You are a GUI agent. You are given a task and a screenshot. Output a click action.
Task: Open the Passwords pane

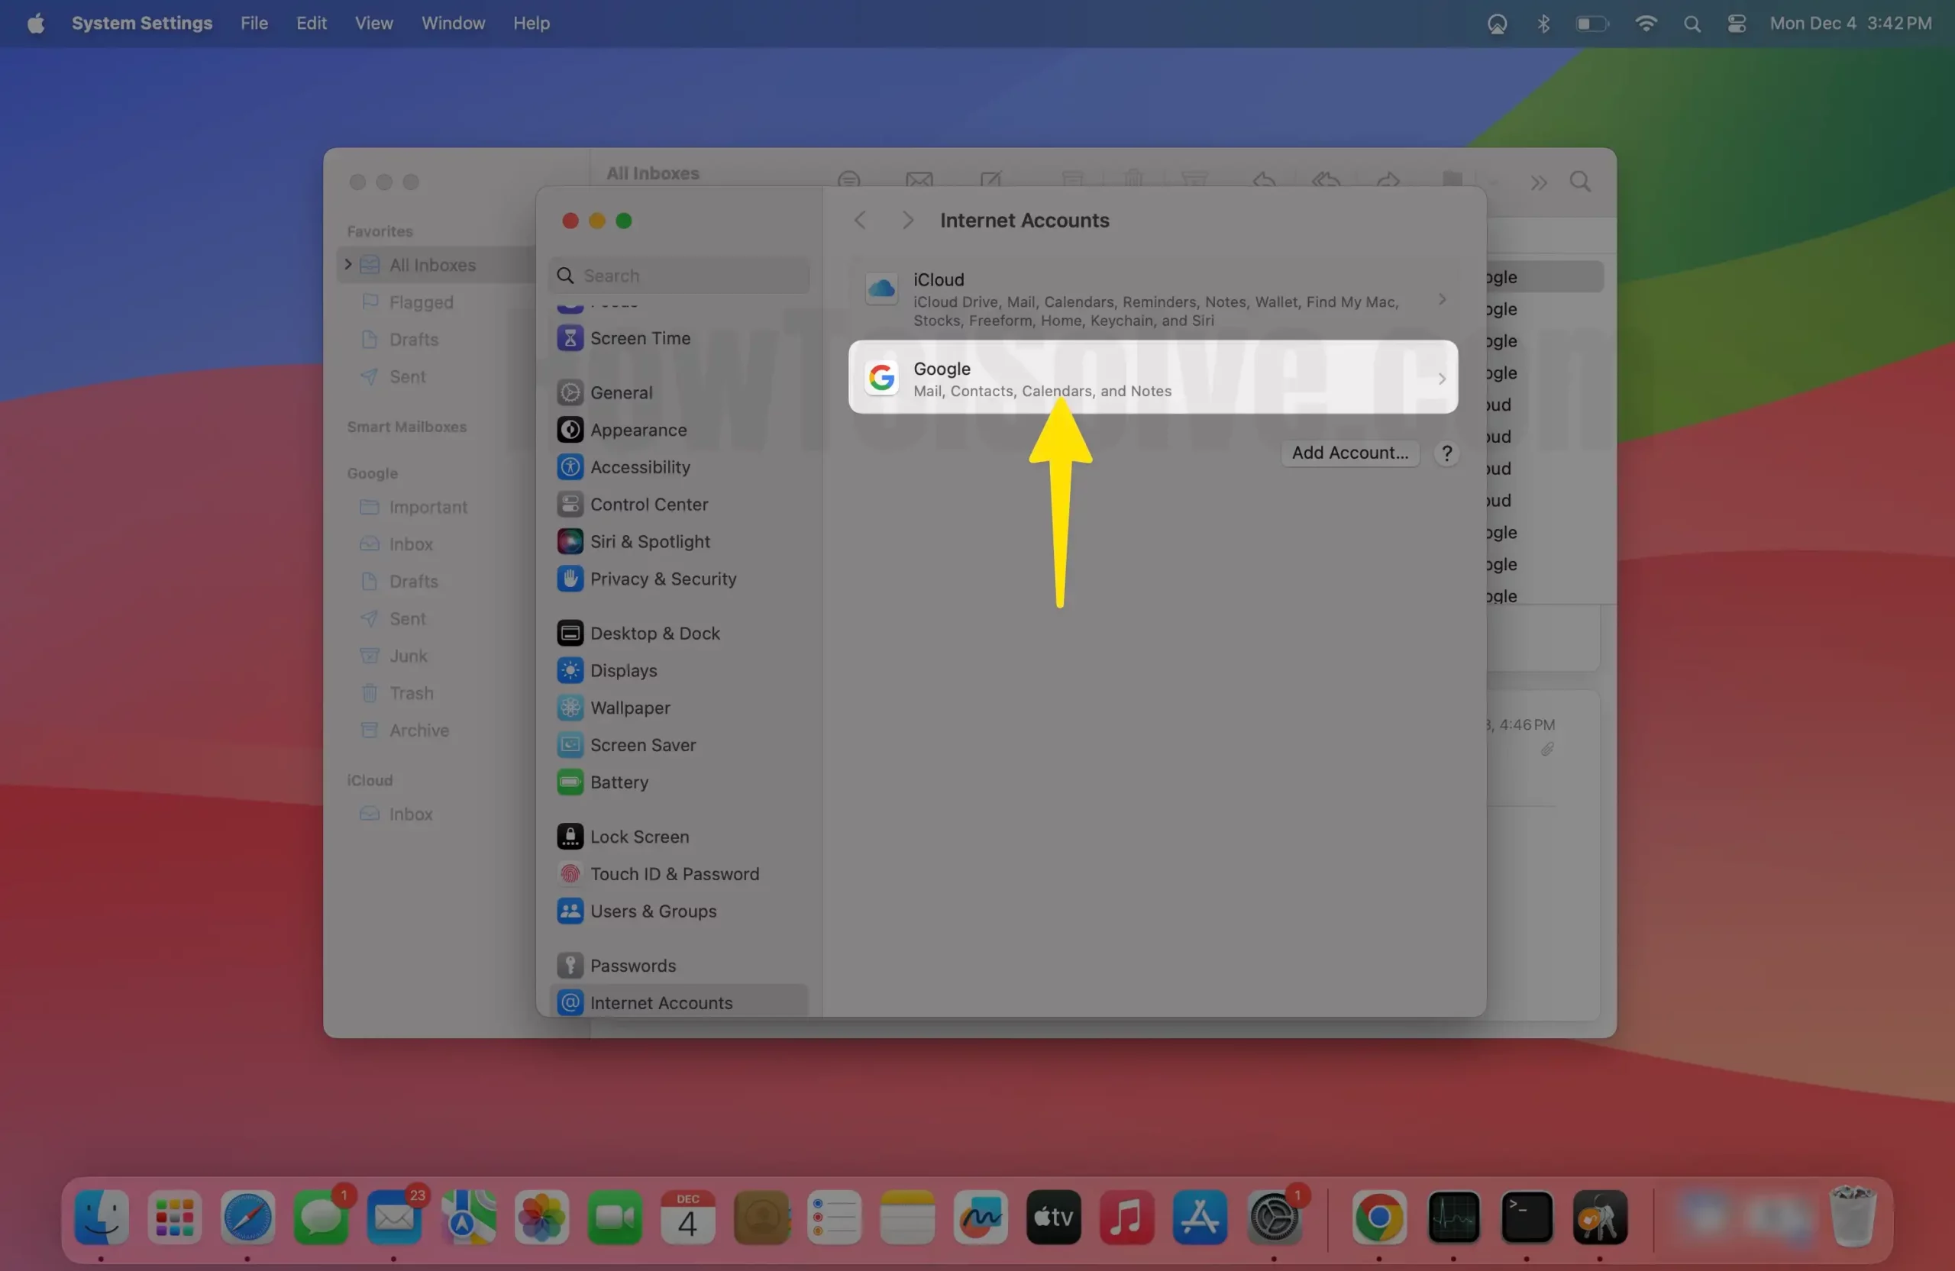[x=632, y=966]
